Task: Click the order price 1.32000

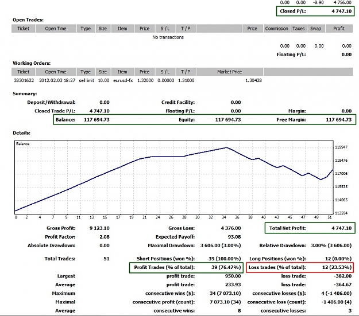Action: [145, 80]
